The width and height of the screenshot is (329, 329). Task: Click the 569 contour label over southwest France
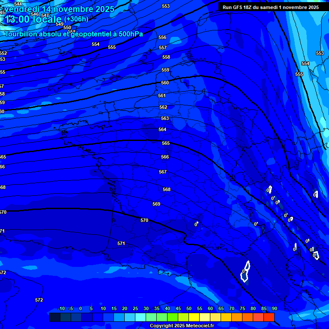pyautogui.click(x=156, y=204)
